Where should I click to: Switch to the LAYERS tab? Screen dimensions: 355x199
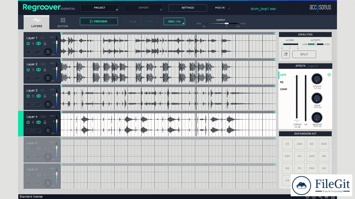click(x=37, y=22)
